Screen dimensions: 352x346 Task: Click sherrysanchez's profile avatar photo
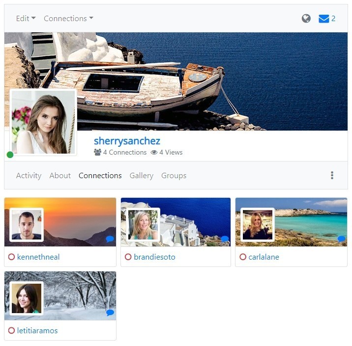43,122
